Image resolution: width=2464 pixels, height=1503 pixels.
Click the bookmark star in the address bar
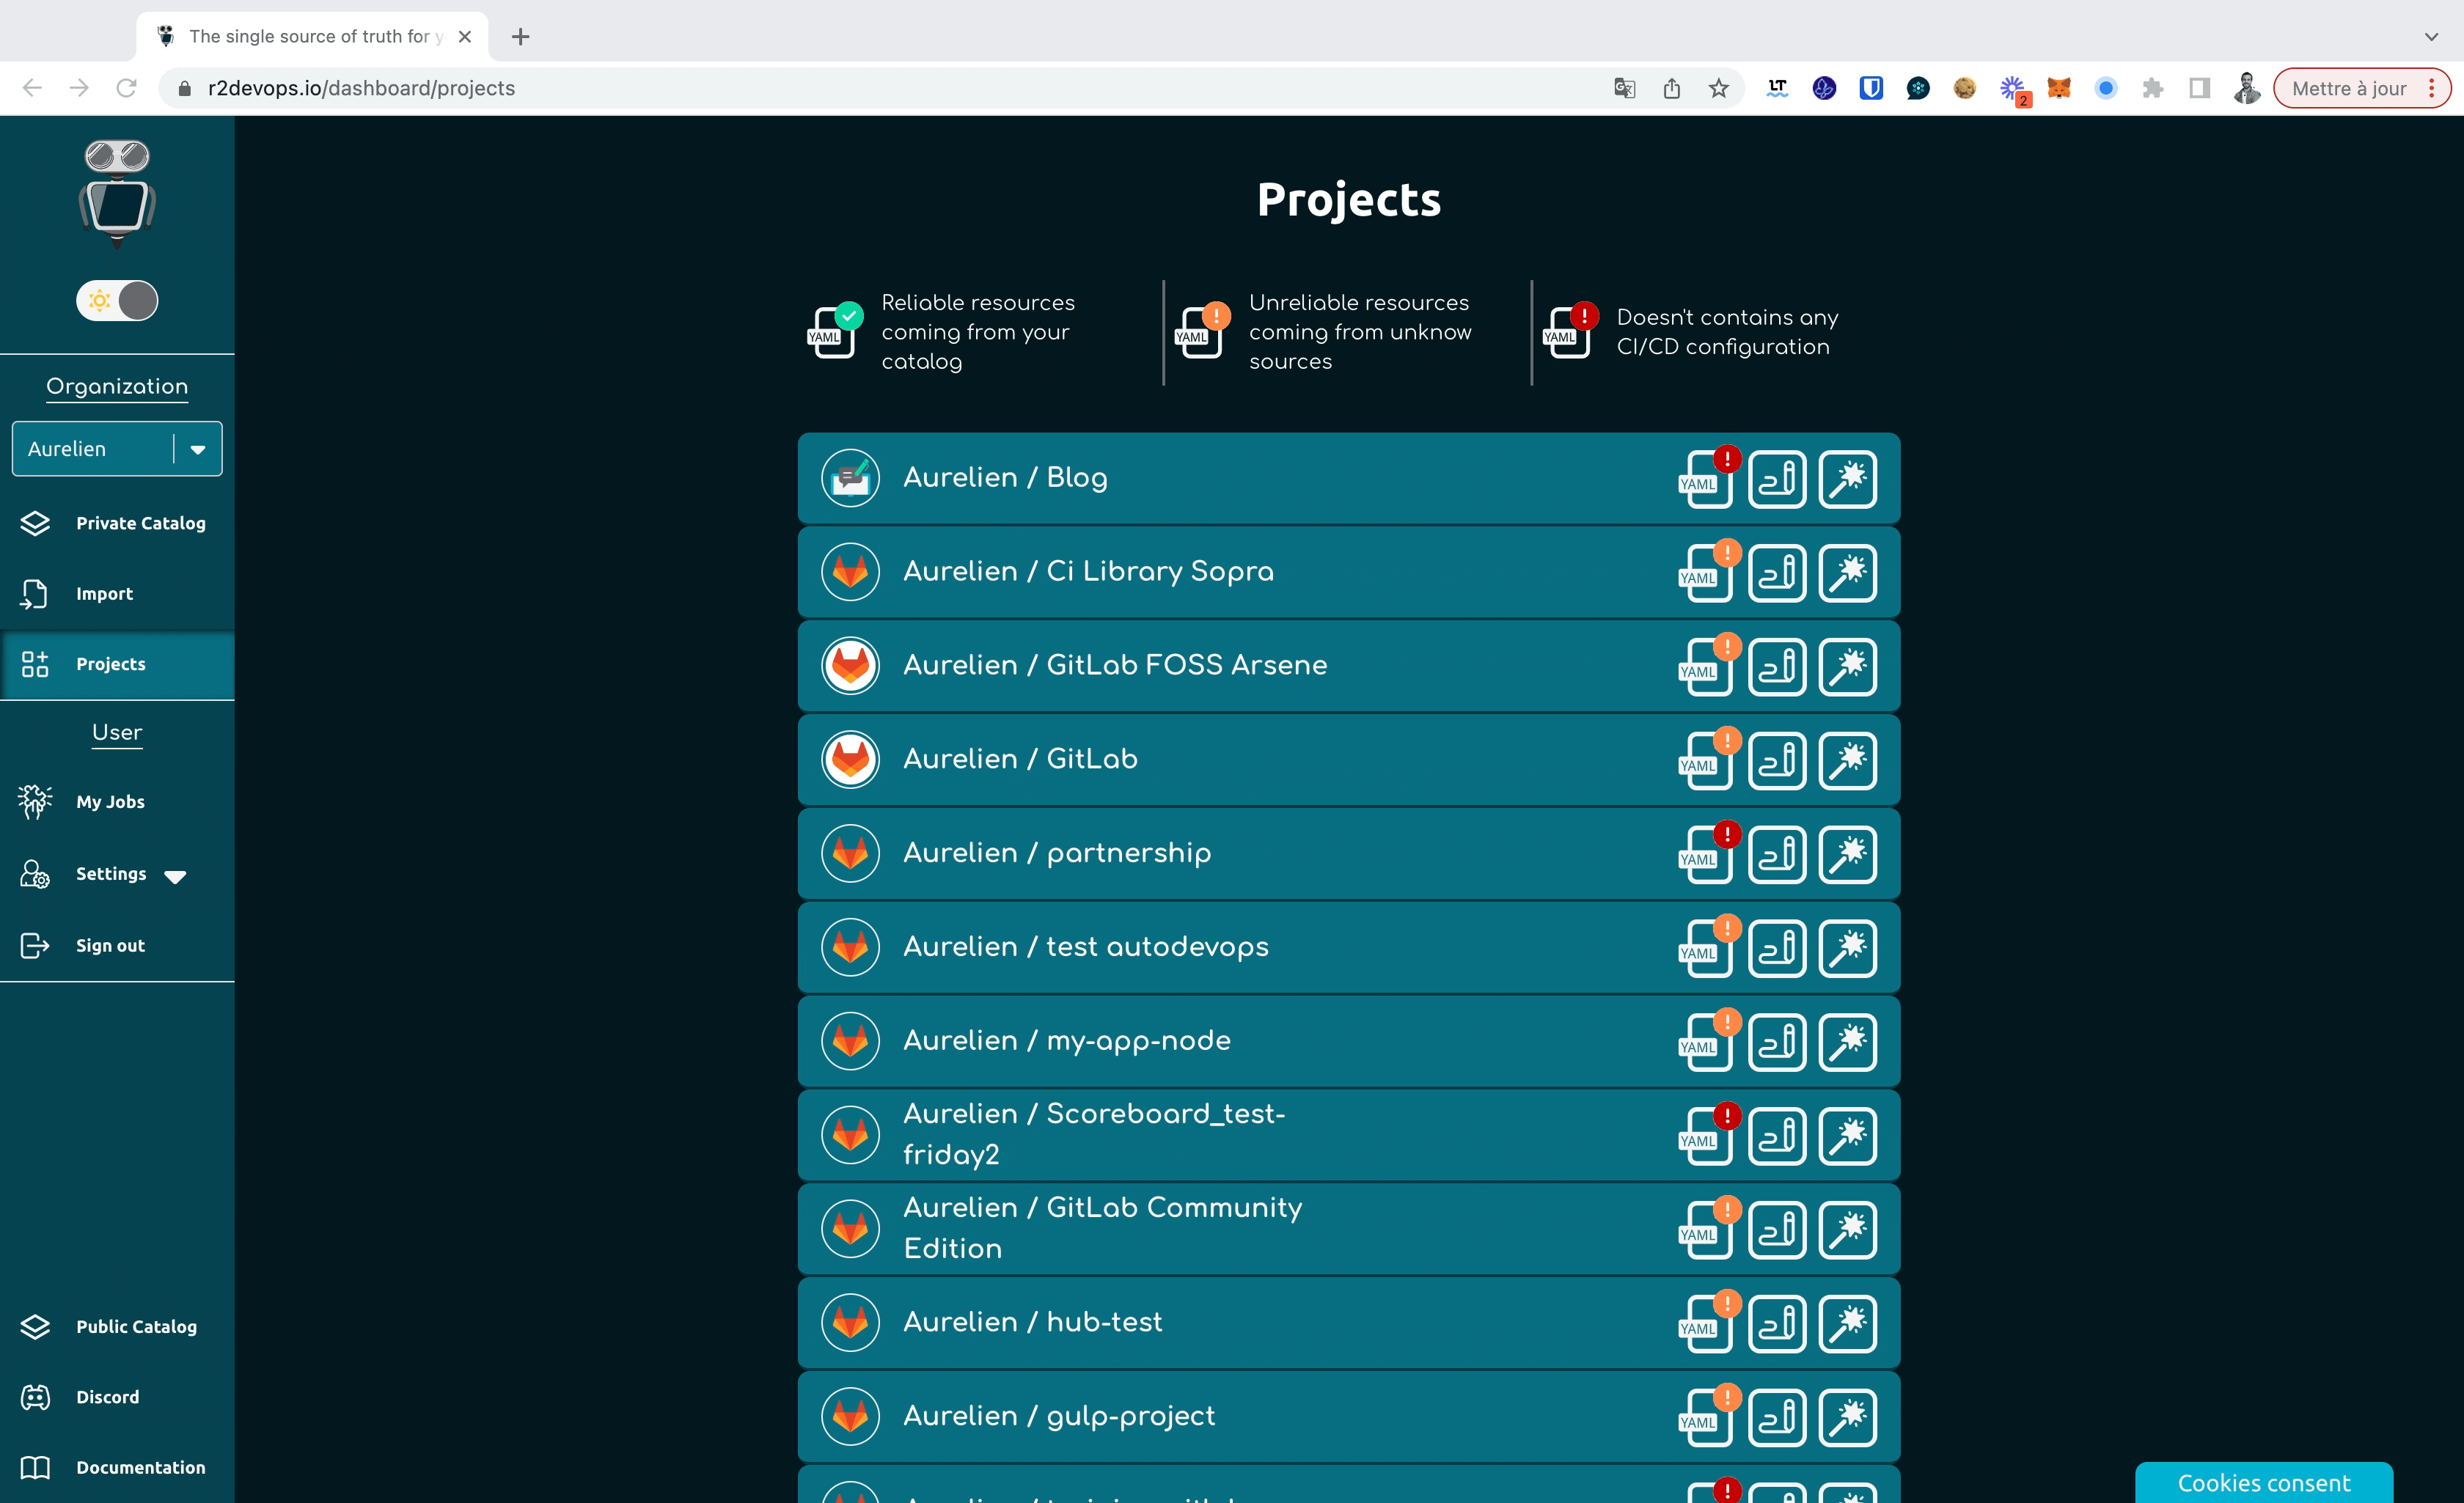pyautogui.click(x=1719, y=88)
